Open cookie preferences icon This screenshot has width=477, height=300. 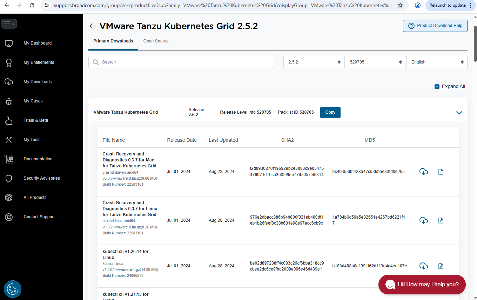click(13, 289)
